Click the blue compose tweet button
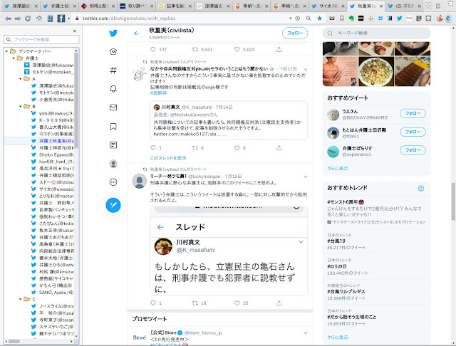456x346 pixels. point(113,205)
